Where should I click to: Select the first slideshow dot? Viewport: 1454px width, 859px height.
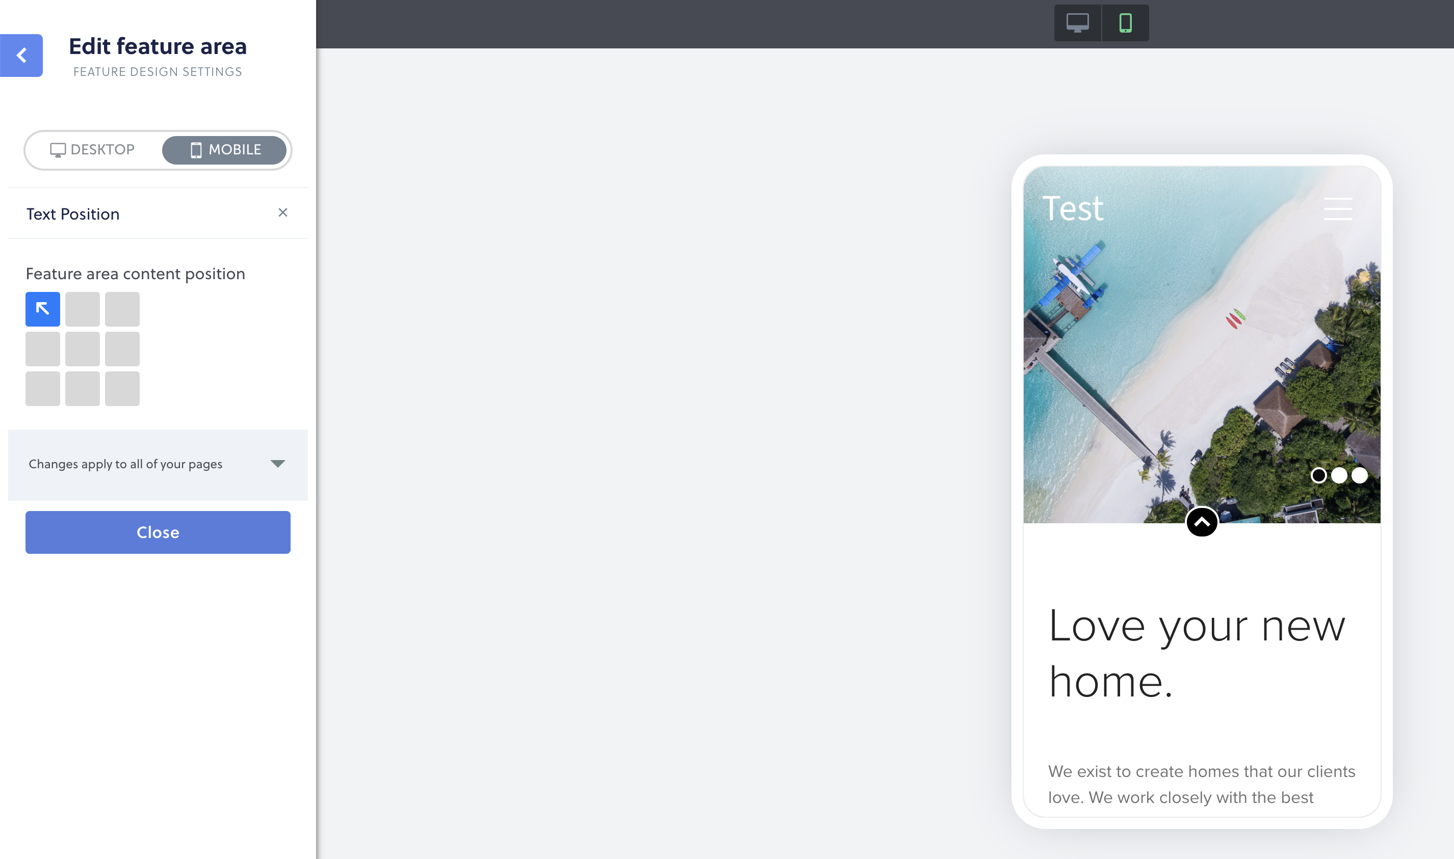tap(1318, 475)
